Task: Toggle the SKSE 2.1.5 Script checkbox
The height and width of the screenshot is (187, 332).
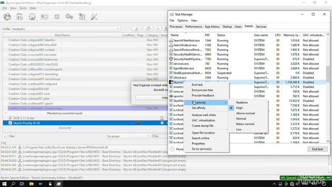Action: coord(10,118)
